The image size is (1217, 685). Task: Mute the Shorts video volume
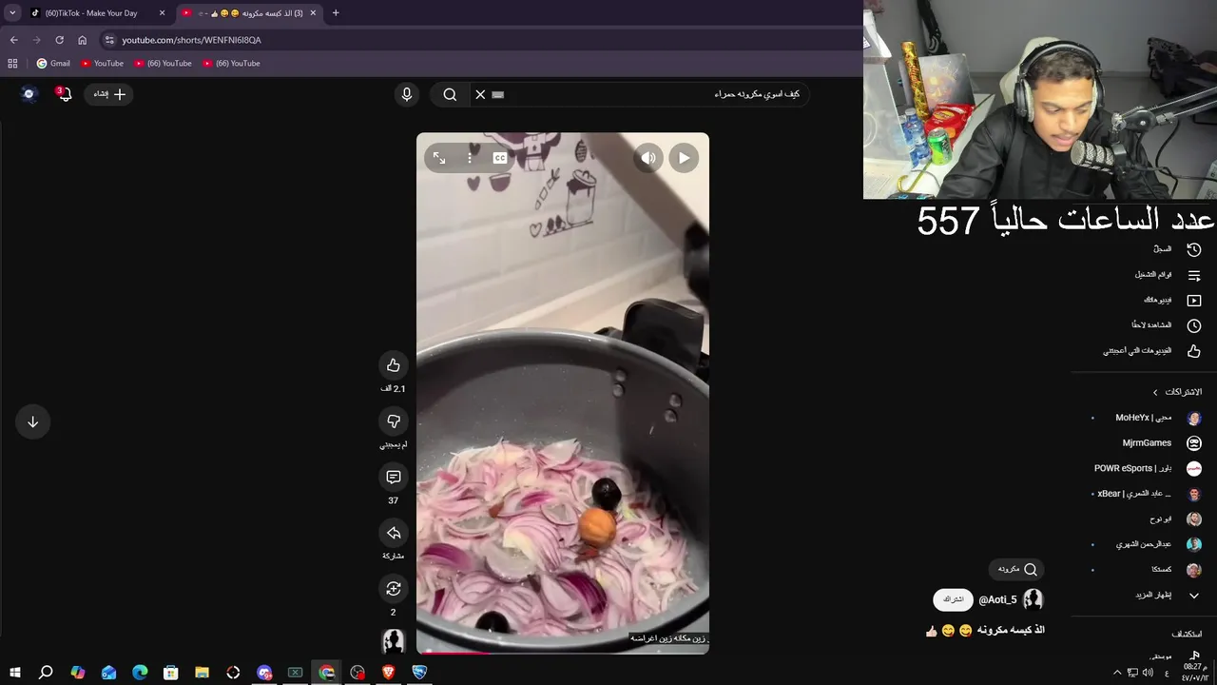(x=648, y=158)
